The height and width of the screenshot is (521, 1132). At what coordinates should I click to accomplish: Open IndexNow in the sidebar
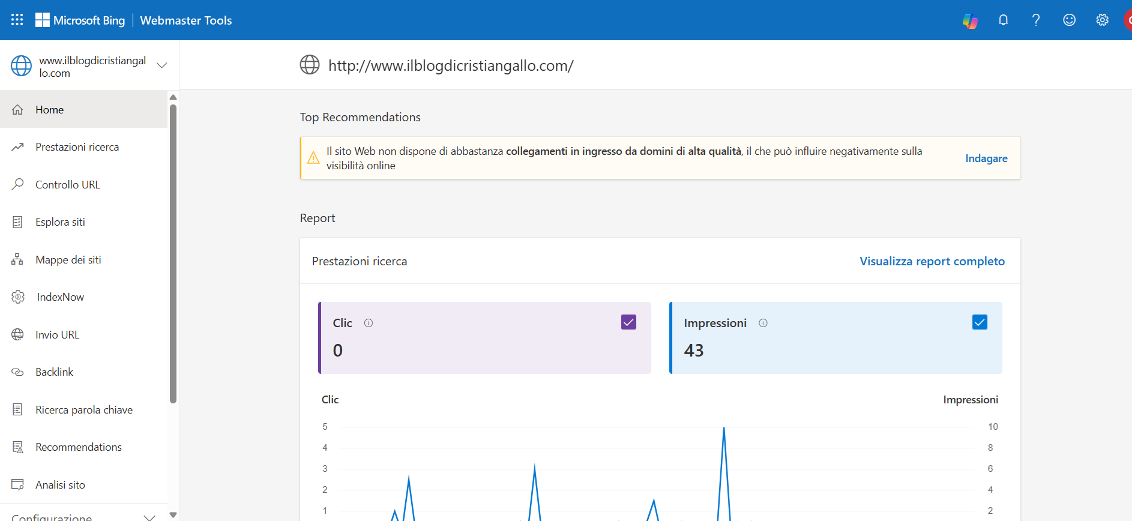tap(83, 297)
